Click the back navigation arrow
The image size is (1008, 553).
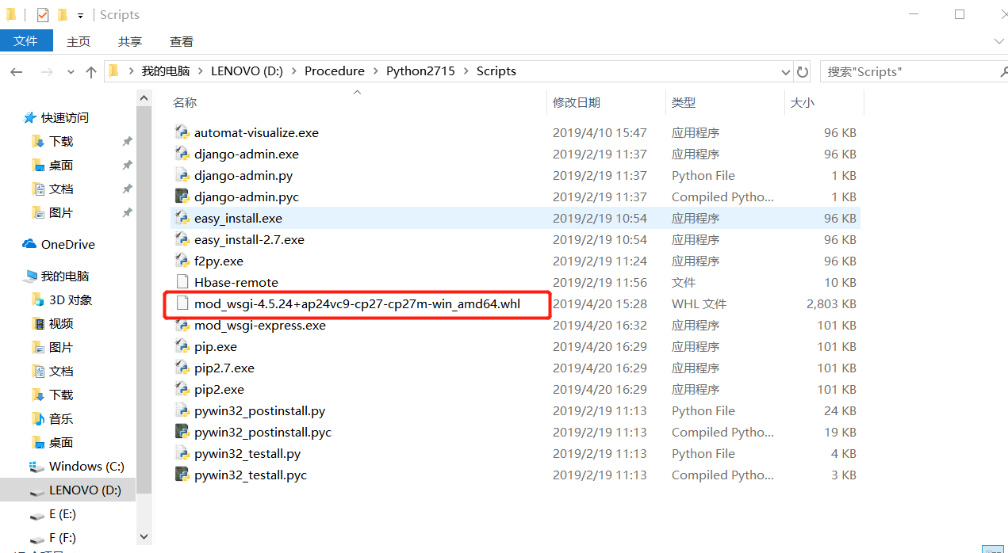pyautogui.click(x=17, y=71)
